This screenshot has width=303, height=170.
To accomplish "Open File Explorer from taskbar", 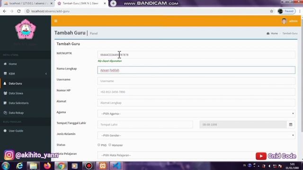I will pyautogui.click(x=33, y=166).
